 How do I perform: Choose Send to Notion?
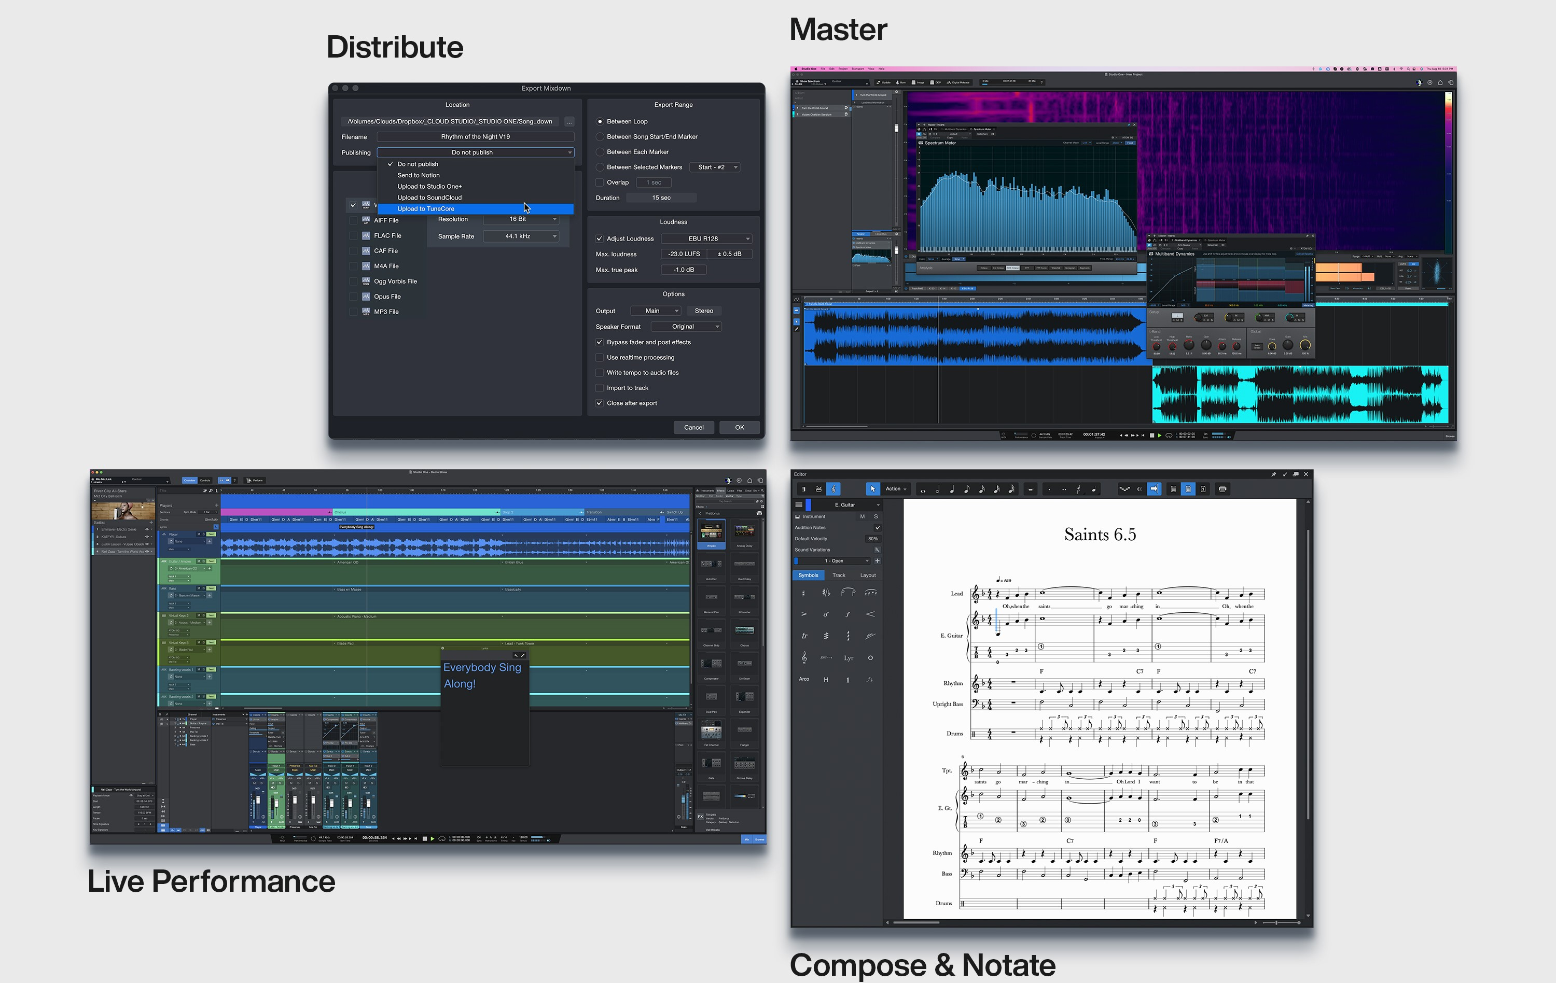pos(476,176)
